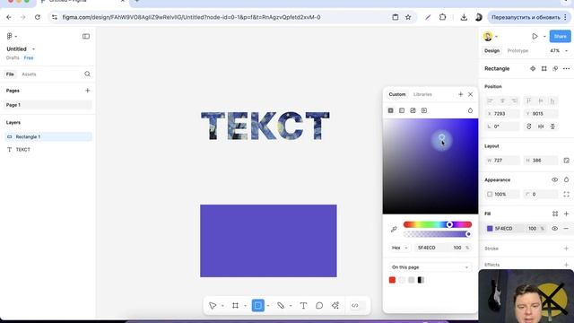The width and height of the screenshot is (574, 323).
Task: Add a stroke with plus icon
Action: 566,249
